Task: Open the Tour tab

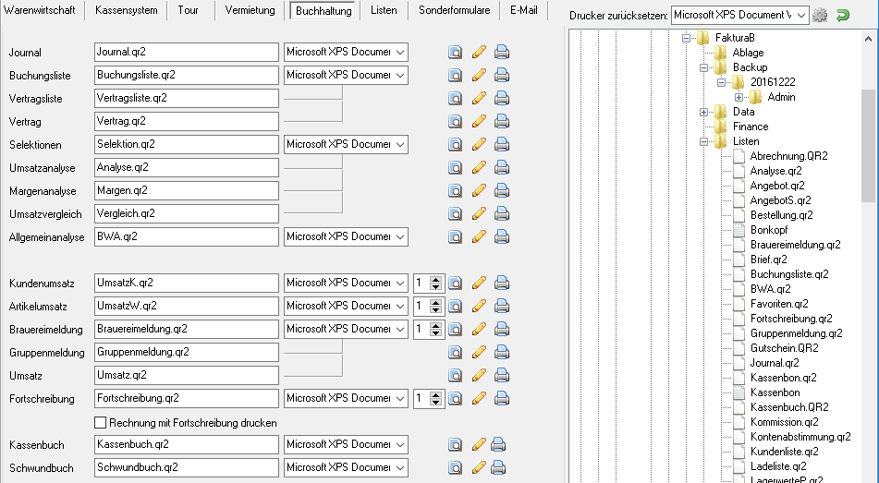Action: pos(189,10)
